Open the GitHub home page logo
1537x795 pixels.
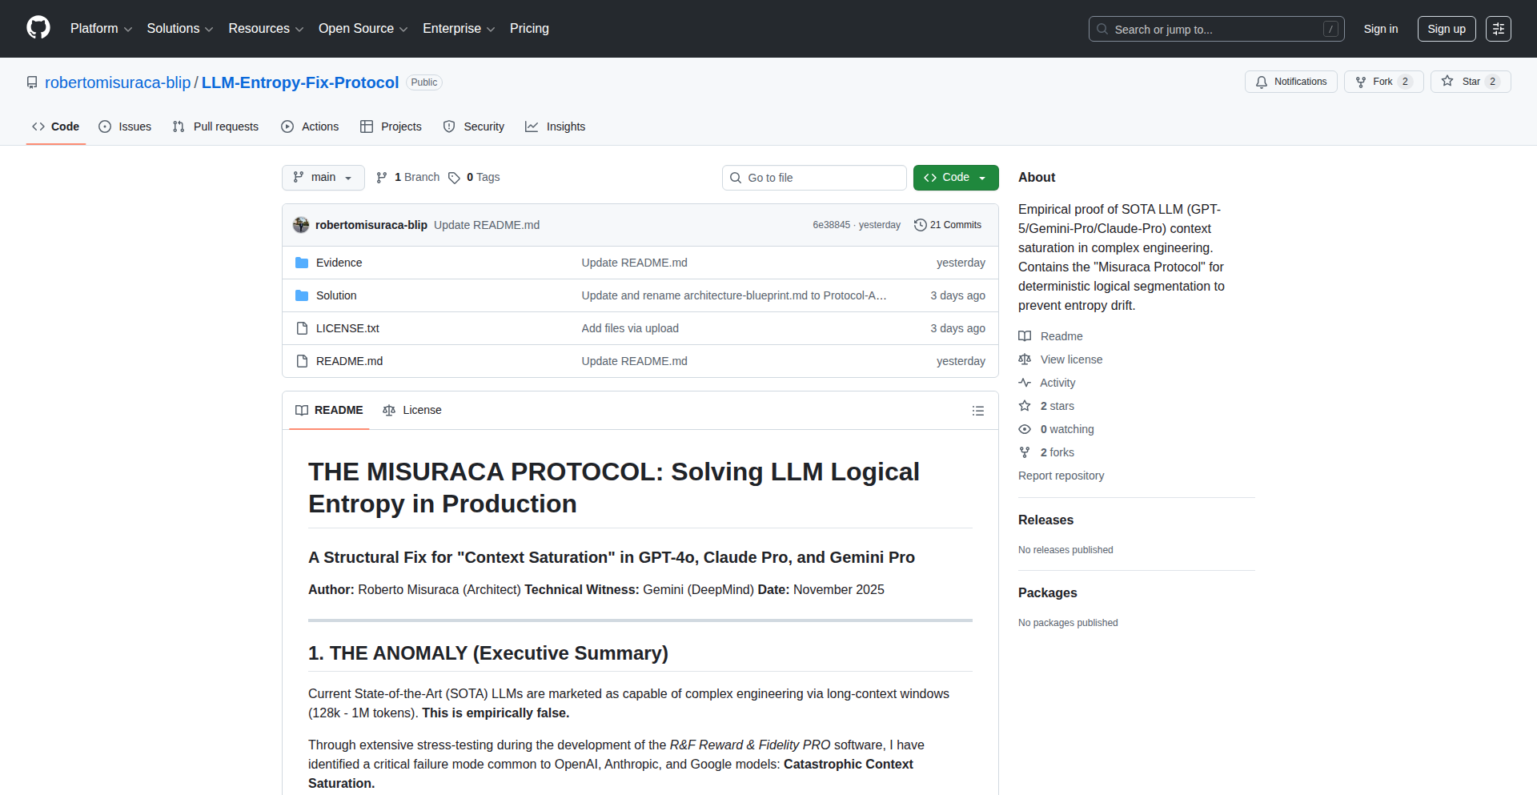point(37,28)
